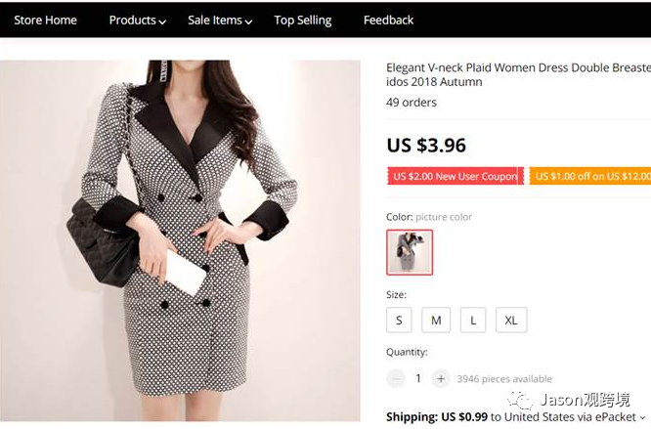Select size M

coord(436,320)
